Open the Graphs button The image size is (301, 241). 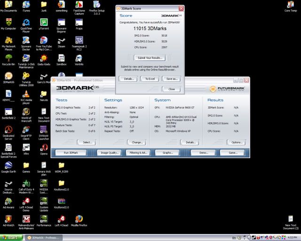167,153
